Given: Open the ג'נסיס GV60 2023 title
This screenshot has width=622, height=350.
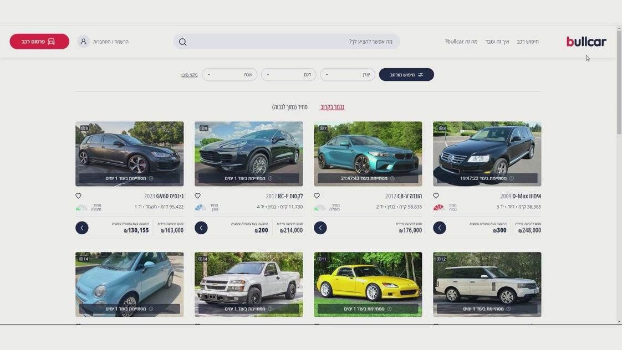Looking at the screenshot, I should (164, 196).
